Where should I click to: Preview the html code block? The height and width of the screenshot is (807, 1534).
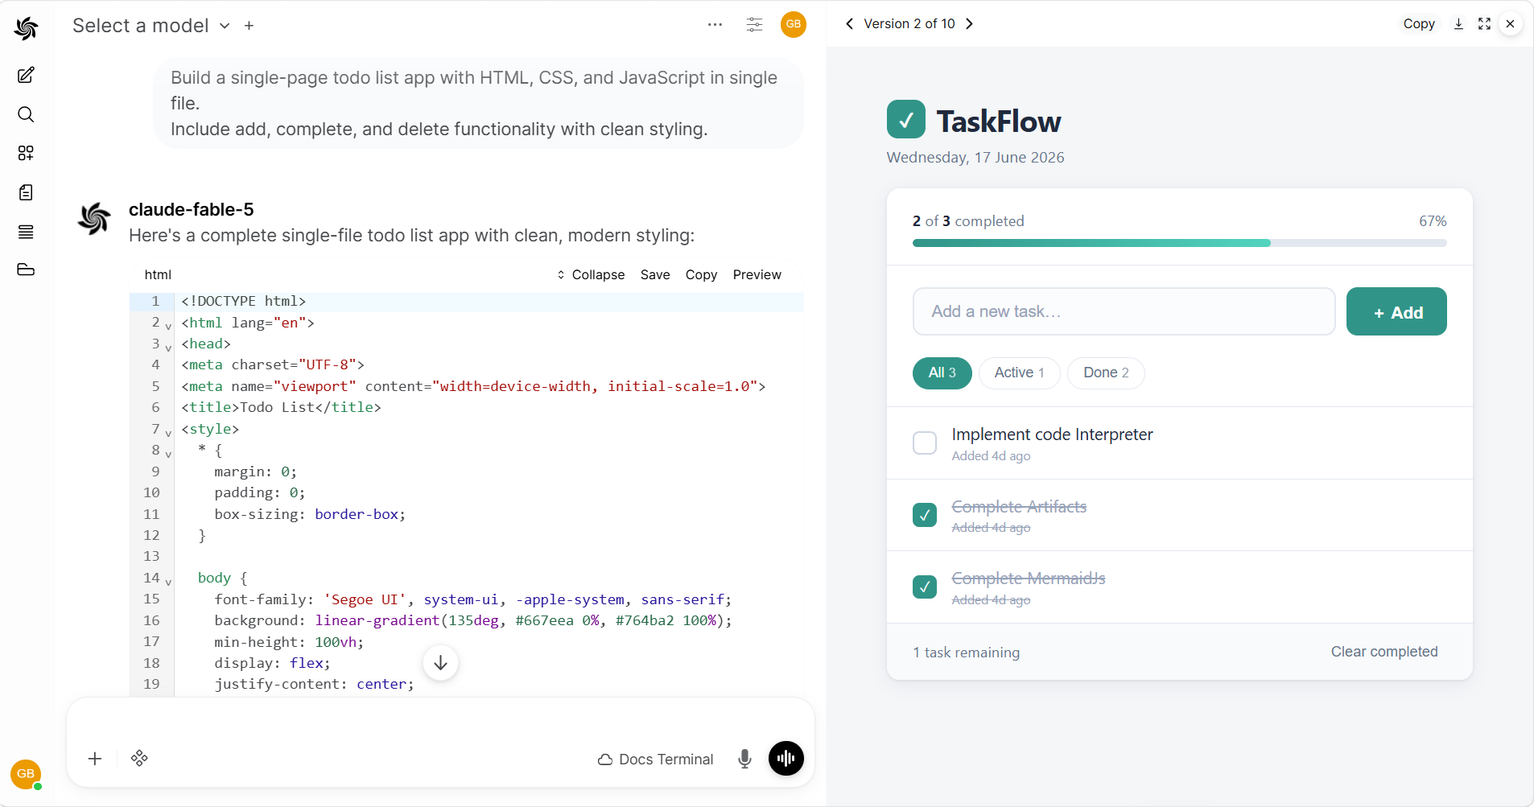(x=757, y=274)
